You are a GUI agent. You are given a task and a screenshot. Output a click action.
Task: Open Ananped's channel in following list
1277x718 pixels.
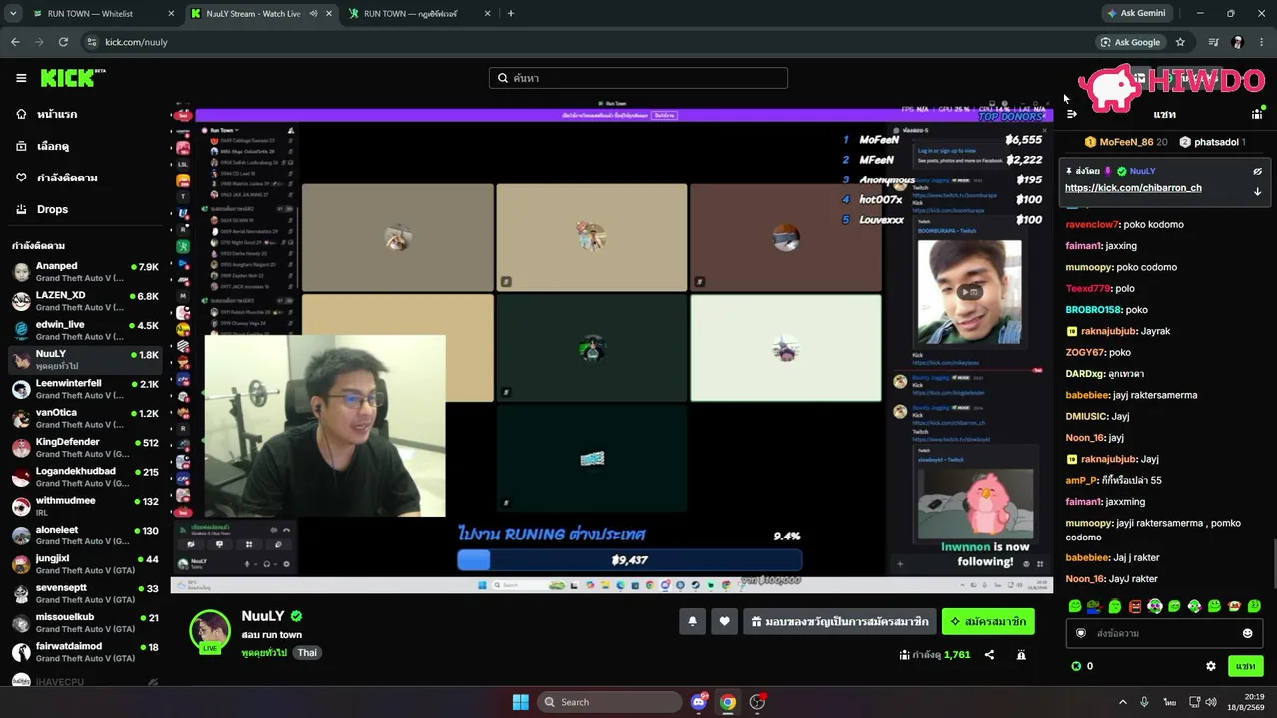click(85, 272)
